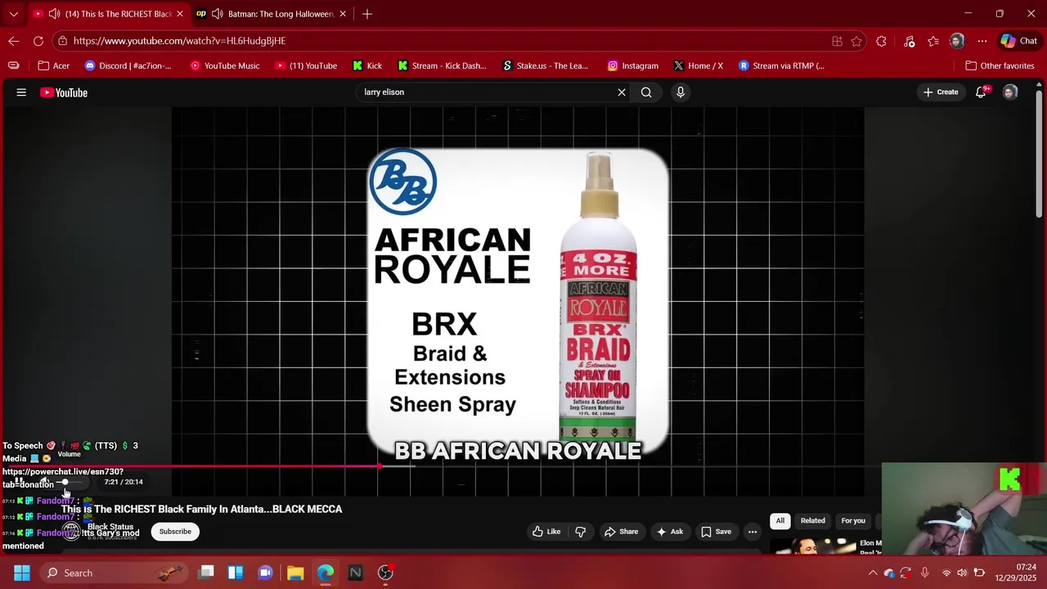This screenshot has height=589, width=1047.
Task: Open Copilot Chat
Action: [x=1018, y=41]
